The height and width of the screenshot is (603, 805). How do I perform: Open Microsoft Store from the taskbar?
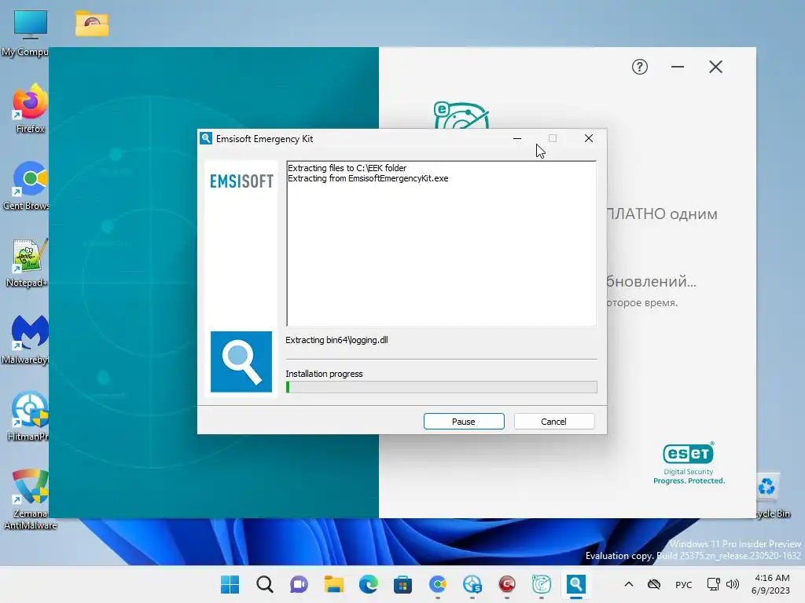403,584
